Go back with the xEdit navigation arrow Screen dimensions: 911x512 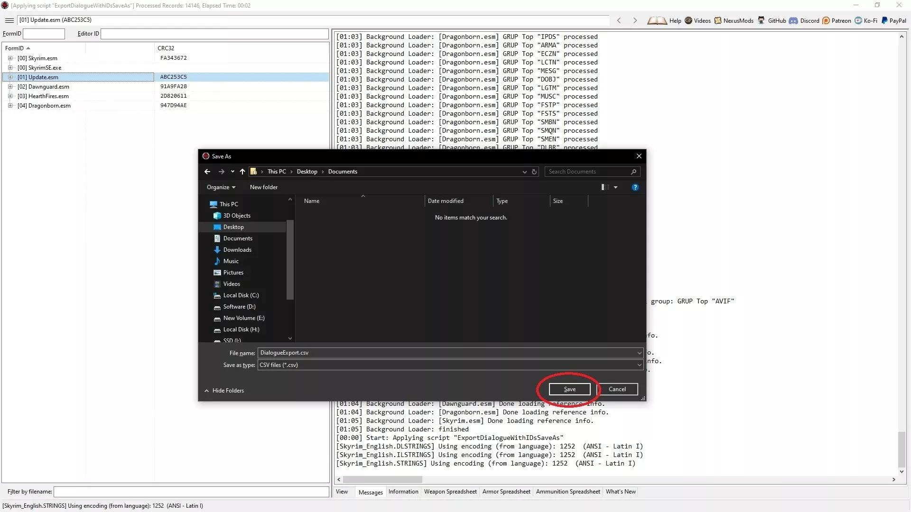pyautogui.click(x=619, y=20)
